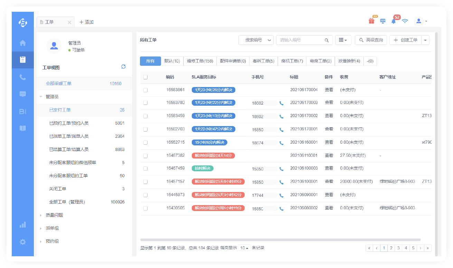This screenshot has height=268, width=453.
Task: Open the chat message icon in sidebar
Action: point(23,94)
